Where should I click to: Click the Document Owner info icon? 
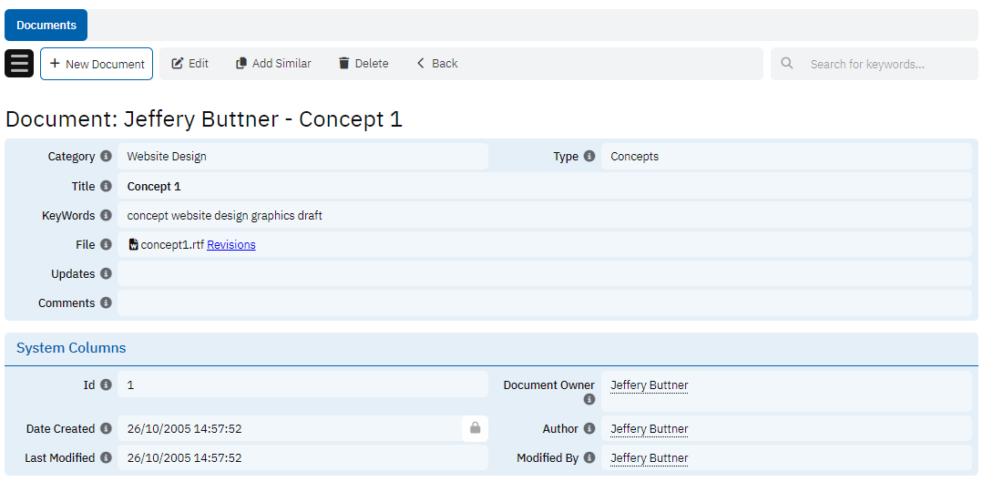(589, 399)
